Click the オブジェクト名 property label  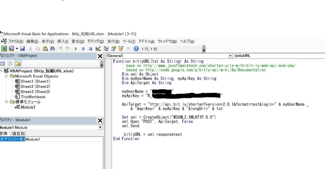pyautogui.click(x=12, y=139)
